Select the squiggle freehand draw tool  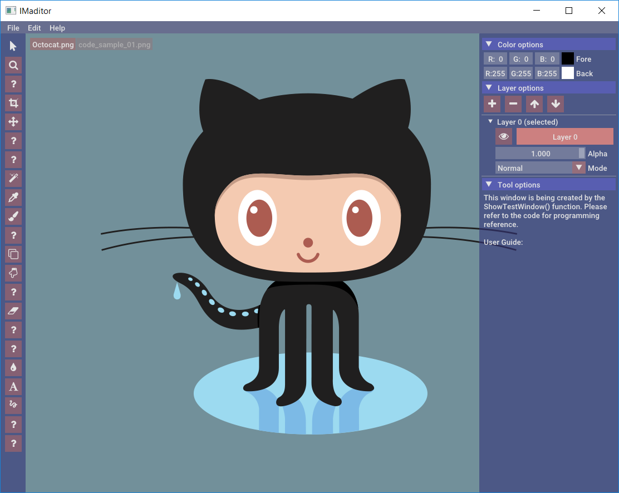(x=13, y=405)
